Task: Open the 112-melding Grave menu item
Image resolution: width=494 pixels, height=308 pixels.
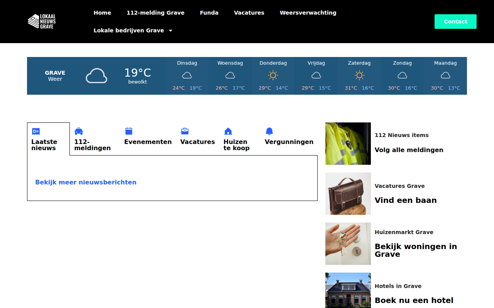Action: click(156, 13)
